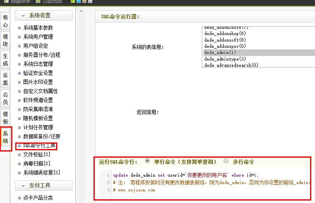Open 防采集串混淆 page

point(38,109)
